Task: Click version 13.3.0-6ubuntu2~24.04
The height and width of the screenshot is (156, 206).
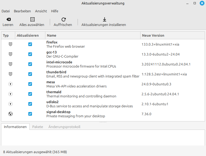Action: pos(161,54)
